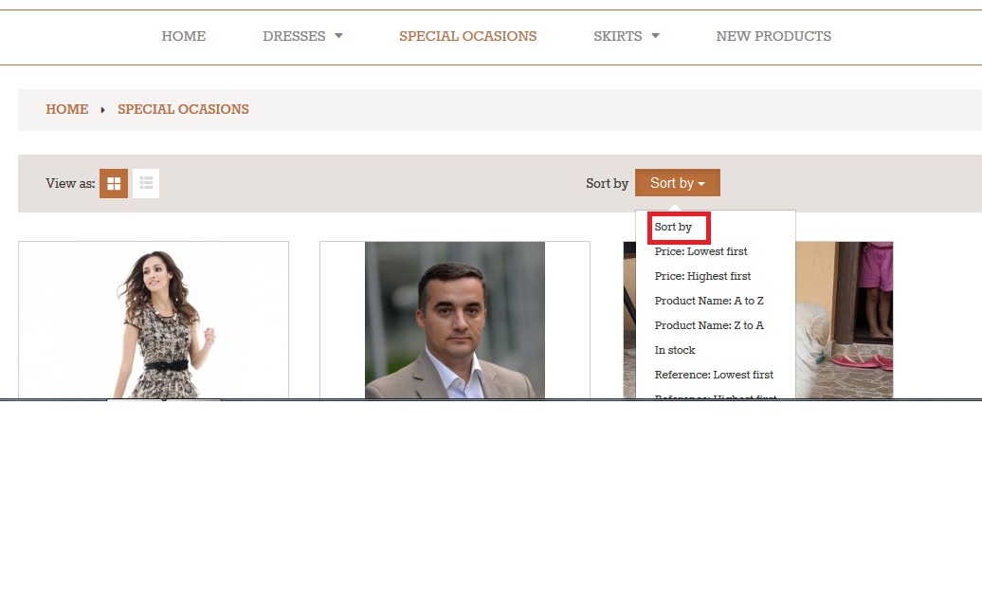Select Price: Highest first option
This screenshot has width=982, height=607.
[x=702, y=276]
